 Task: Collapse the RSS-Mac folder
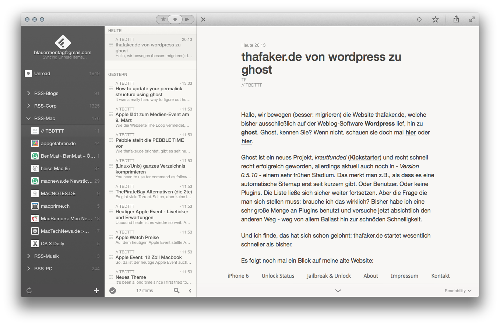pos(28,118)
